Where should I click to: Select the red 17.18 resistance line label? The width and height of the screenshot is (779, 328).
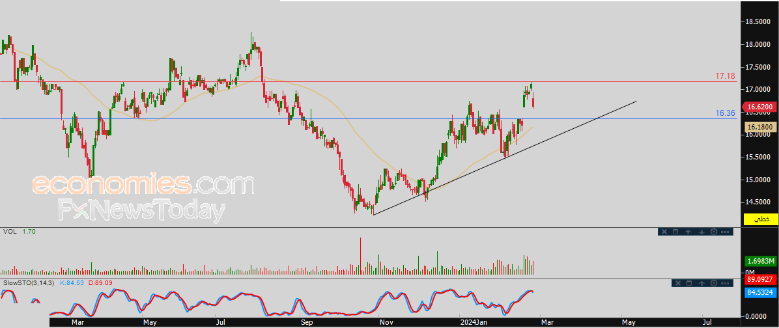click(725, 76)
